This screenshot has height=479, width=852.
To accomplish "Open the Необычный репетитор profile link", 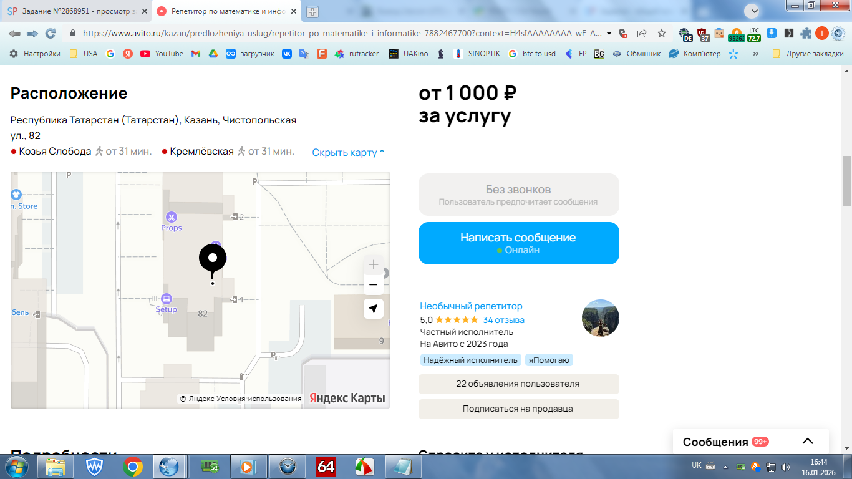I will click(x=471, y=306).
